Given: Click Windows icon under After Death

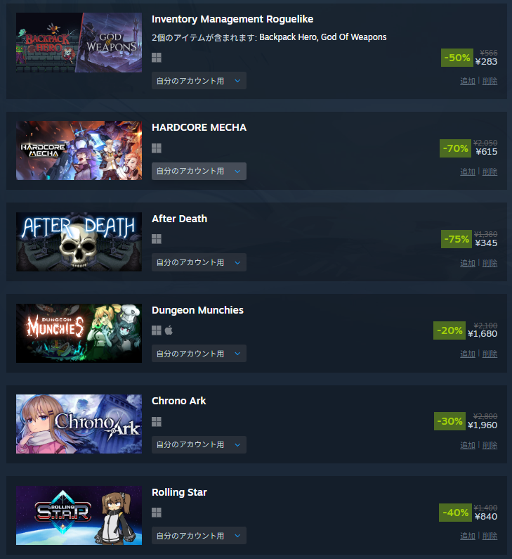Looking at the screenshot, I should coord(157,239).
